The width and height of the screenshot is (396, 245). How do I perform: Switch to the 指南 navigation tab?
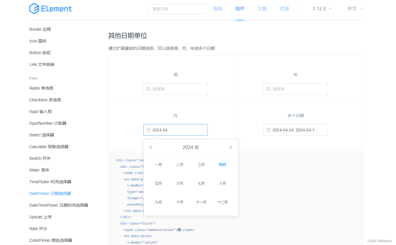pos(217,8)
